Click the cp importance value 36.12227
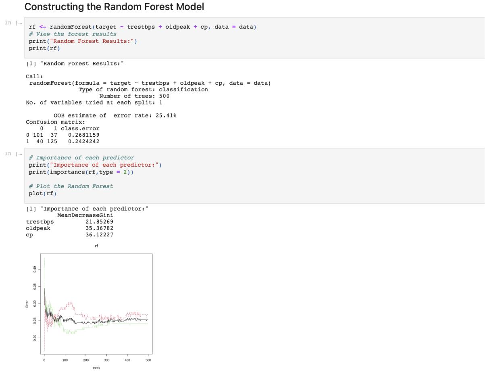 click(99, 235)
